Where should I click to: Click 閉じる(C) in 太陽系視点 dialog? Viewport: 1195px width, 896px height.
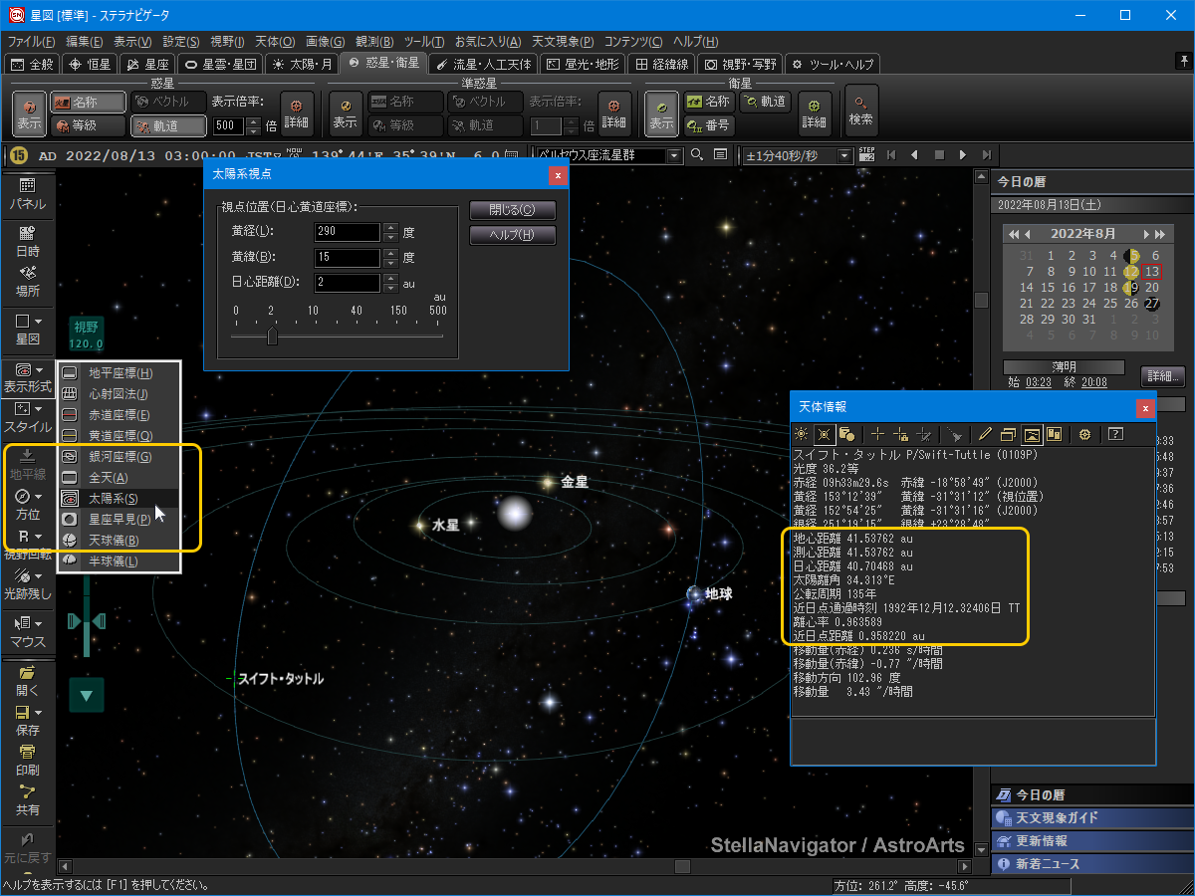(512, 210)
